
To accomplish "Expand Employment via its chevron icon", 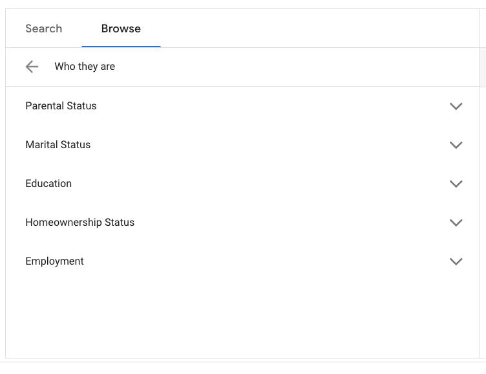I will pos(456,261).
